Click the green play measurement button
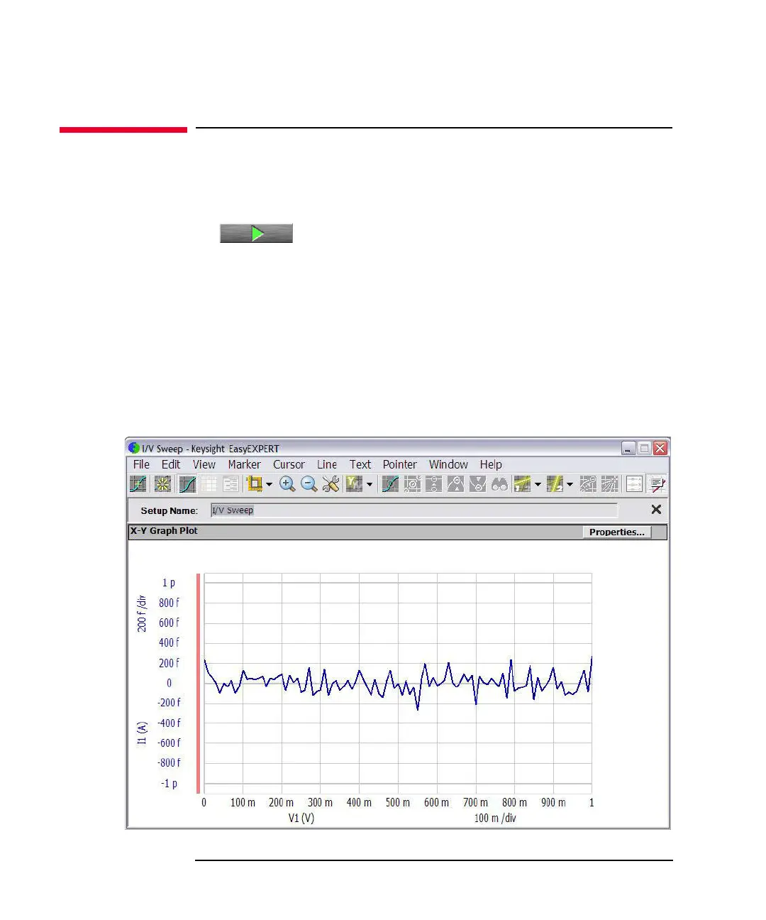The image size is (766, 920). (256, 233)
